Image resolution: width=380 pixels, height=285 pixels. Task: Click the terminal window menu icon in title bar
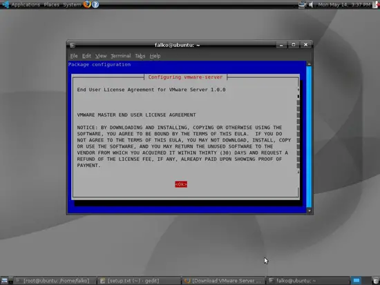click(73, 46)
